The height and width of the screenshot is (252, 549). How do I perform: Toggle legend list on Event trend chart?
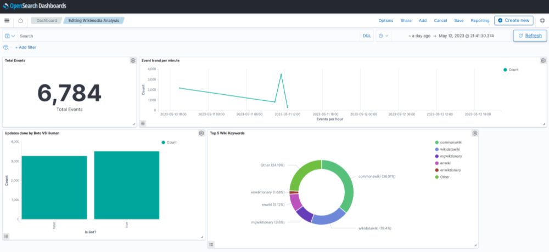pyautogui.click(x=143, y=124)
